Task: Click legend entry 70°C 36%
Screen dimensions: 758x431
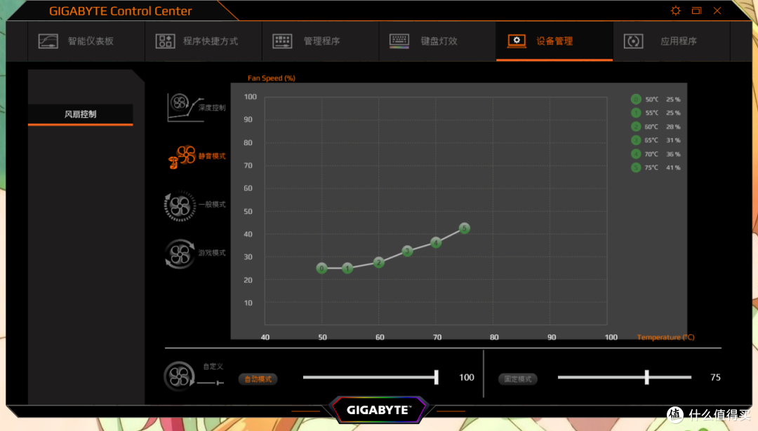Action: tap(656, 154)
